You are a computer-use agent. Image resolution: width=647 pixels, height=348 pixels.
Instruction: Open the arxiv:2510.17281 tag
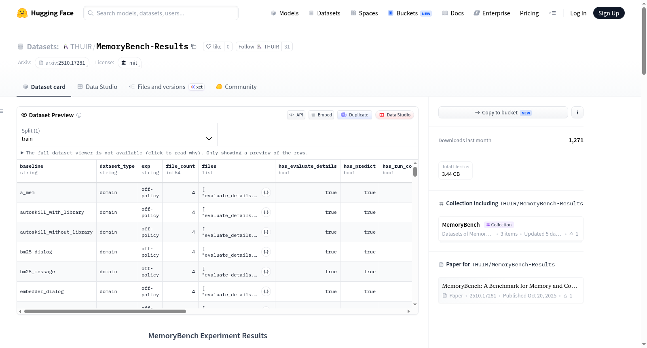62,63
